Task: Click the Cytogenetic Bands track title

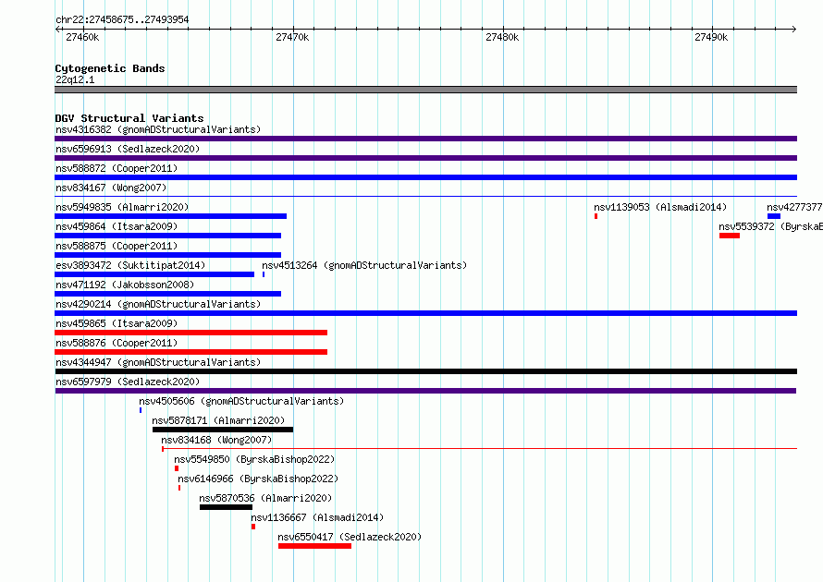Action: click(x=110, y=68)
